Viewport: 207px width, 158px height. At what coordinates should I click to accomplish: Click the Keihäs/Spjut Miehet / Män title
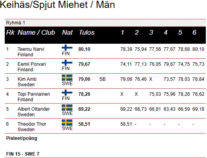(x=57, y=5)
